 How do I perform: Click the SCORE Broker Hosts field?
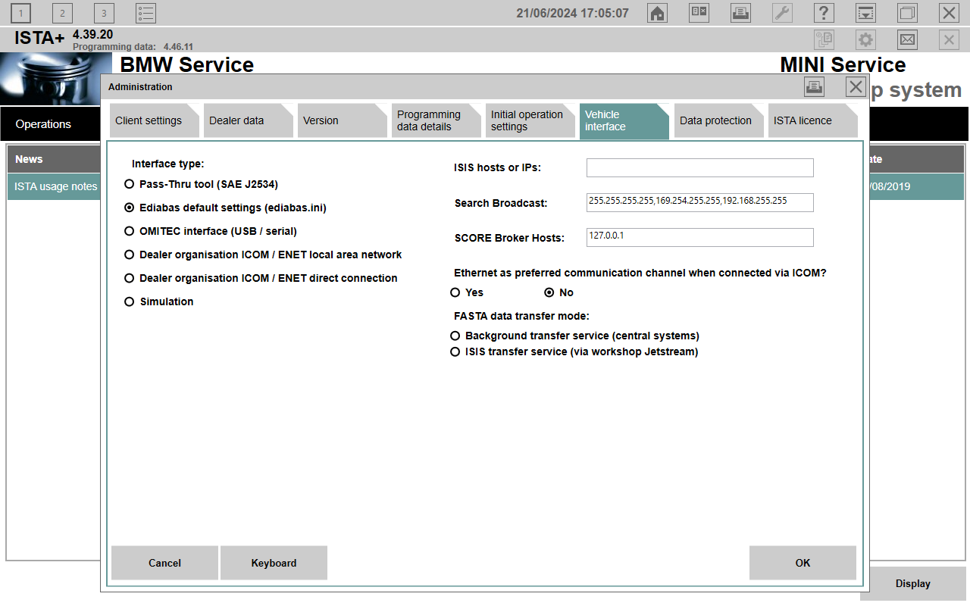pos(700,237)
